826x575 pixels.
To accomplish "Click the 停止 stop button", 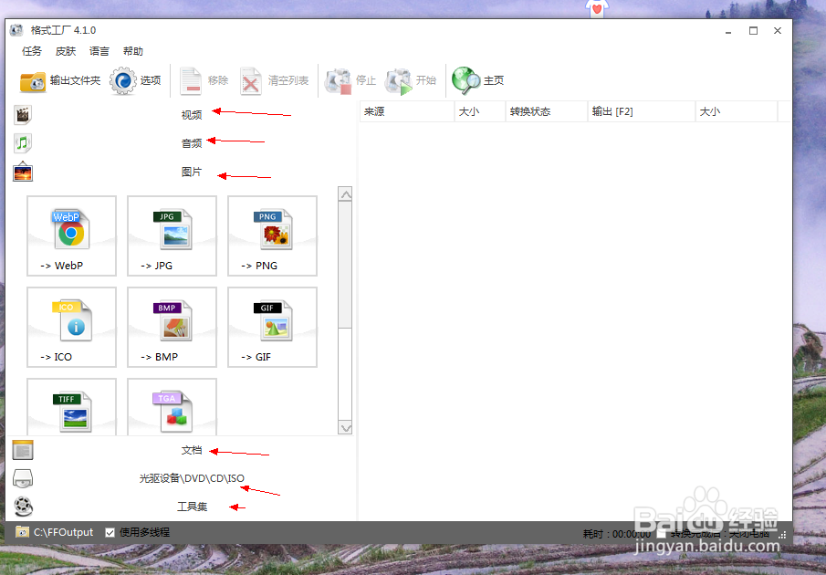I will coord(350,81).
